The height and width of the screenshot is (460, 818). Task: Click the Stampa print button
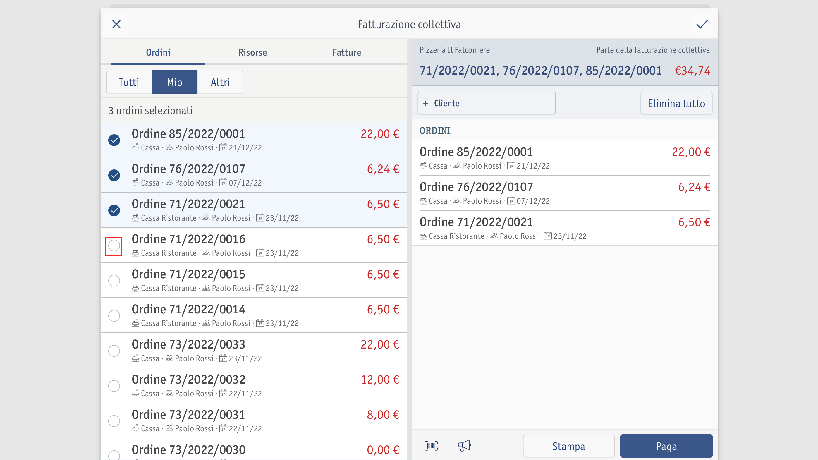click(x=569, y=446)
